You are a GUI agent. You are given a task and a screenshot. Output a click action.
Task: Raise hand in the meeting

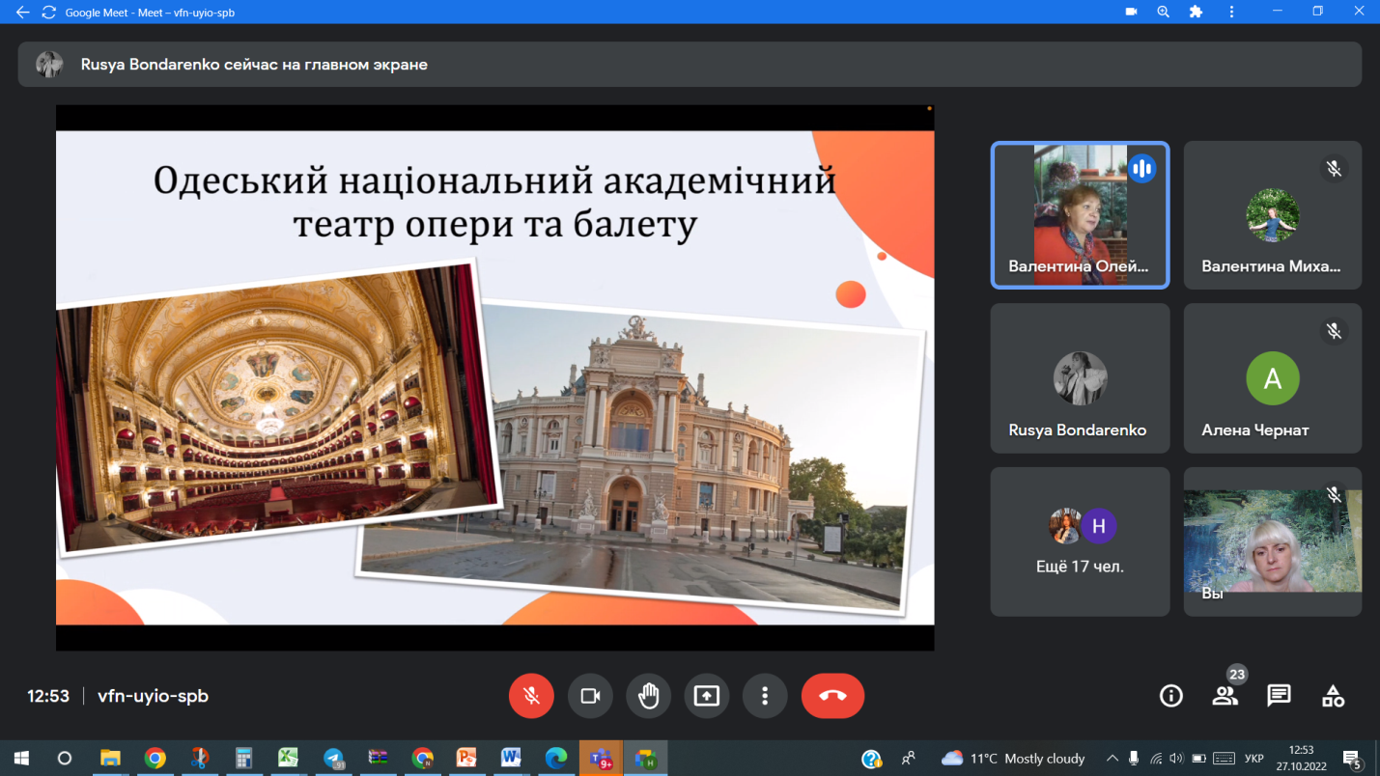click(x=648, y=696)
